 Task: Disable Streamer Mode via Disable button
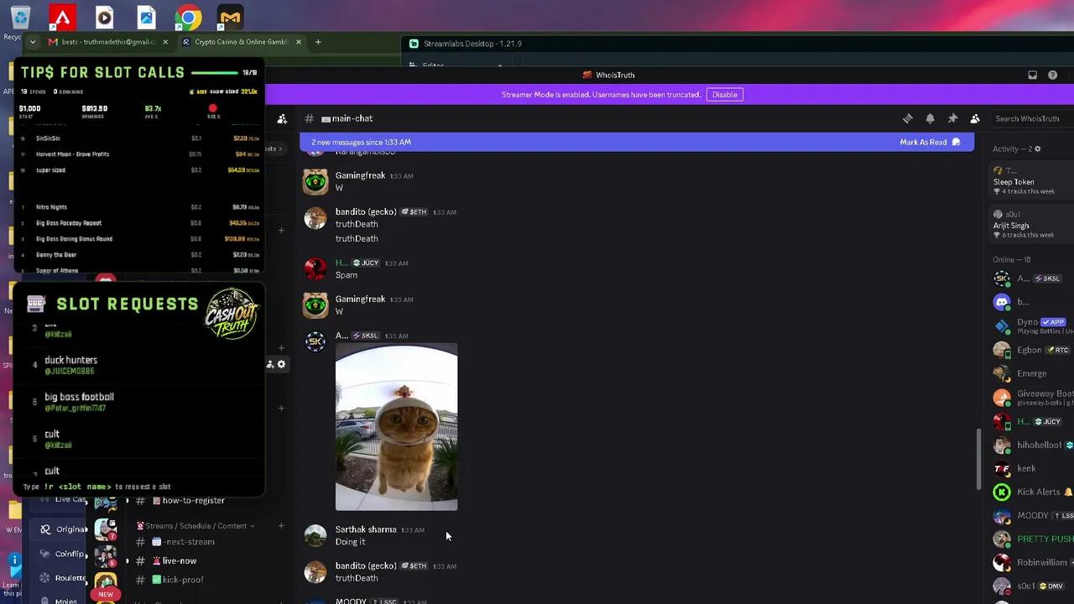tap(724, 95)
